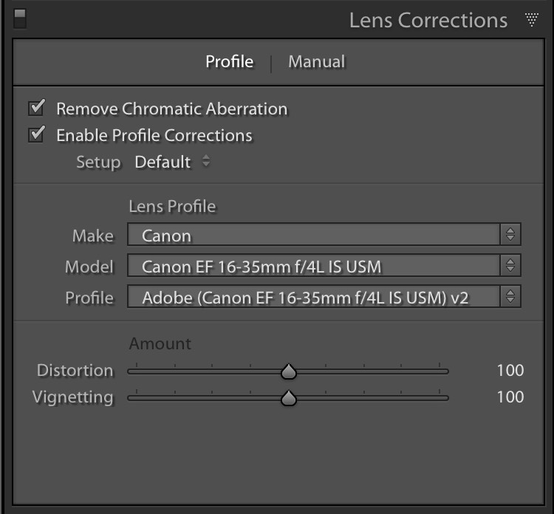Click the Enable Profile Corrections label text

click(154, 135)
